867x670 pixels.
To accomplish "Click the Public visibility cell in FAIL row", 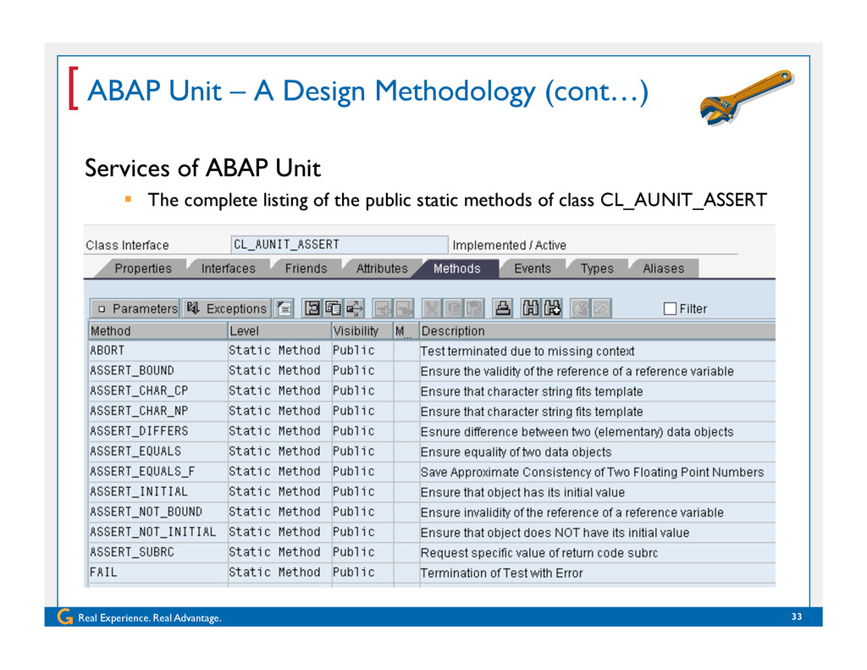I will click(362, 573).
